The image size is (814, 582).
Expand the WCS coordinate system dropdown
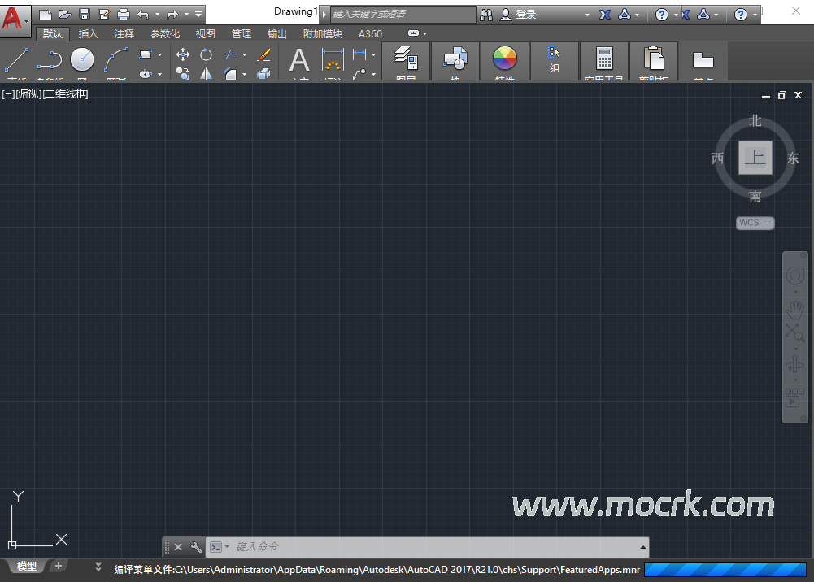pyautogui.click(x=755, y=223)
